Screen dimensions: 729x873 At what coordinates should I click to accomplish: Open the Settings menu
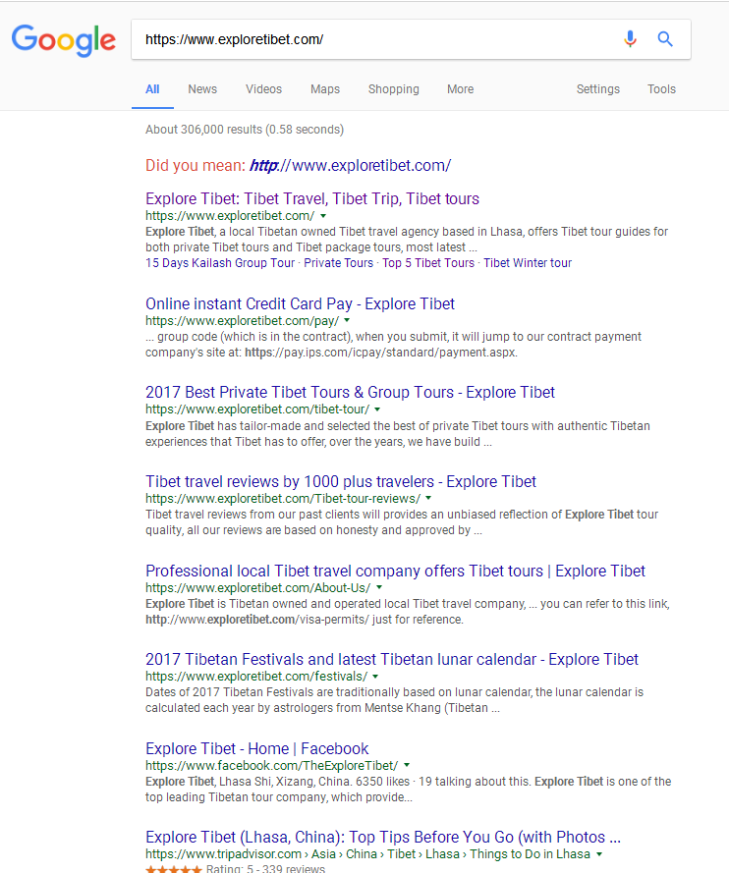597,89
